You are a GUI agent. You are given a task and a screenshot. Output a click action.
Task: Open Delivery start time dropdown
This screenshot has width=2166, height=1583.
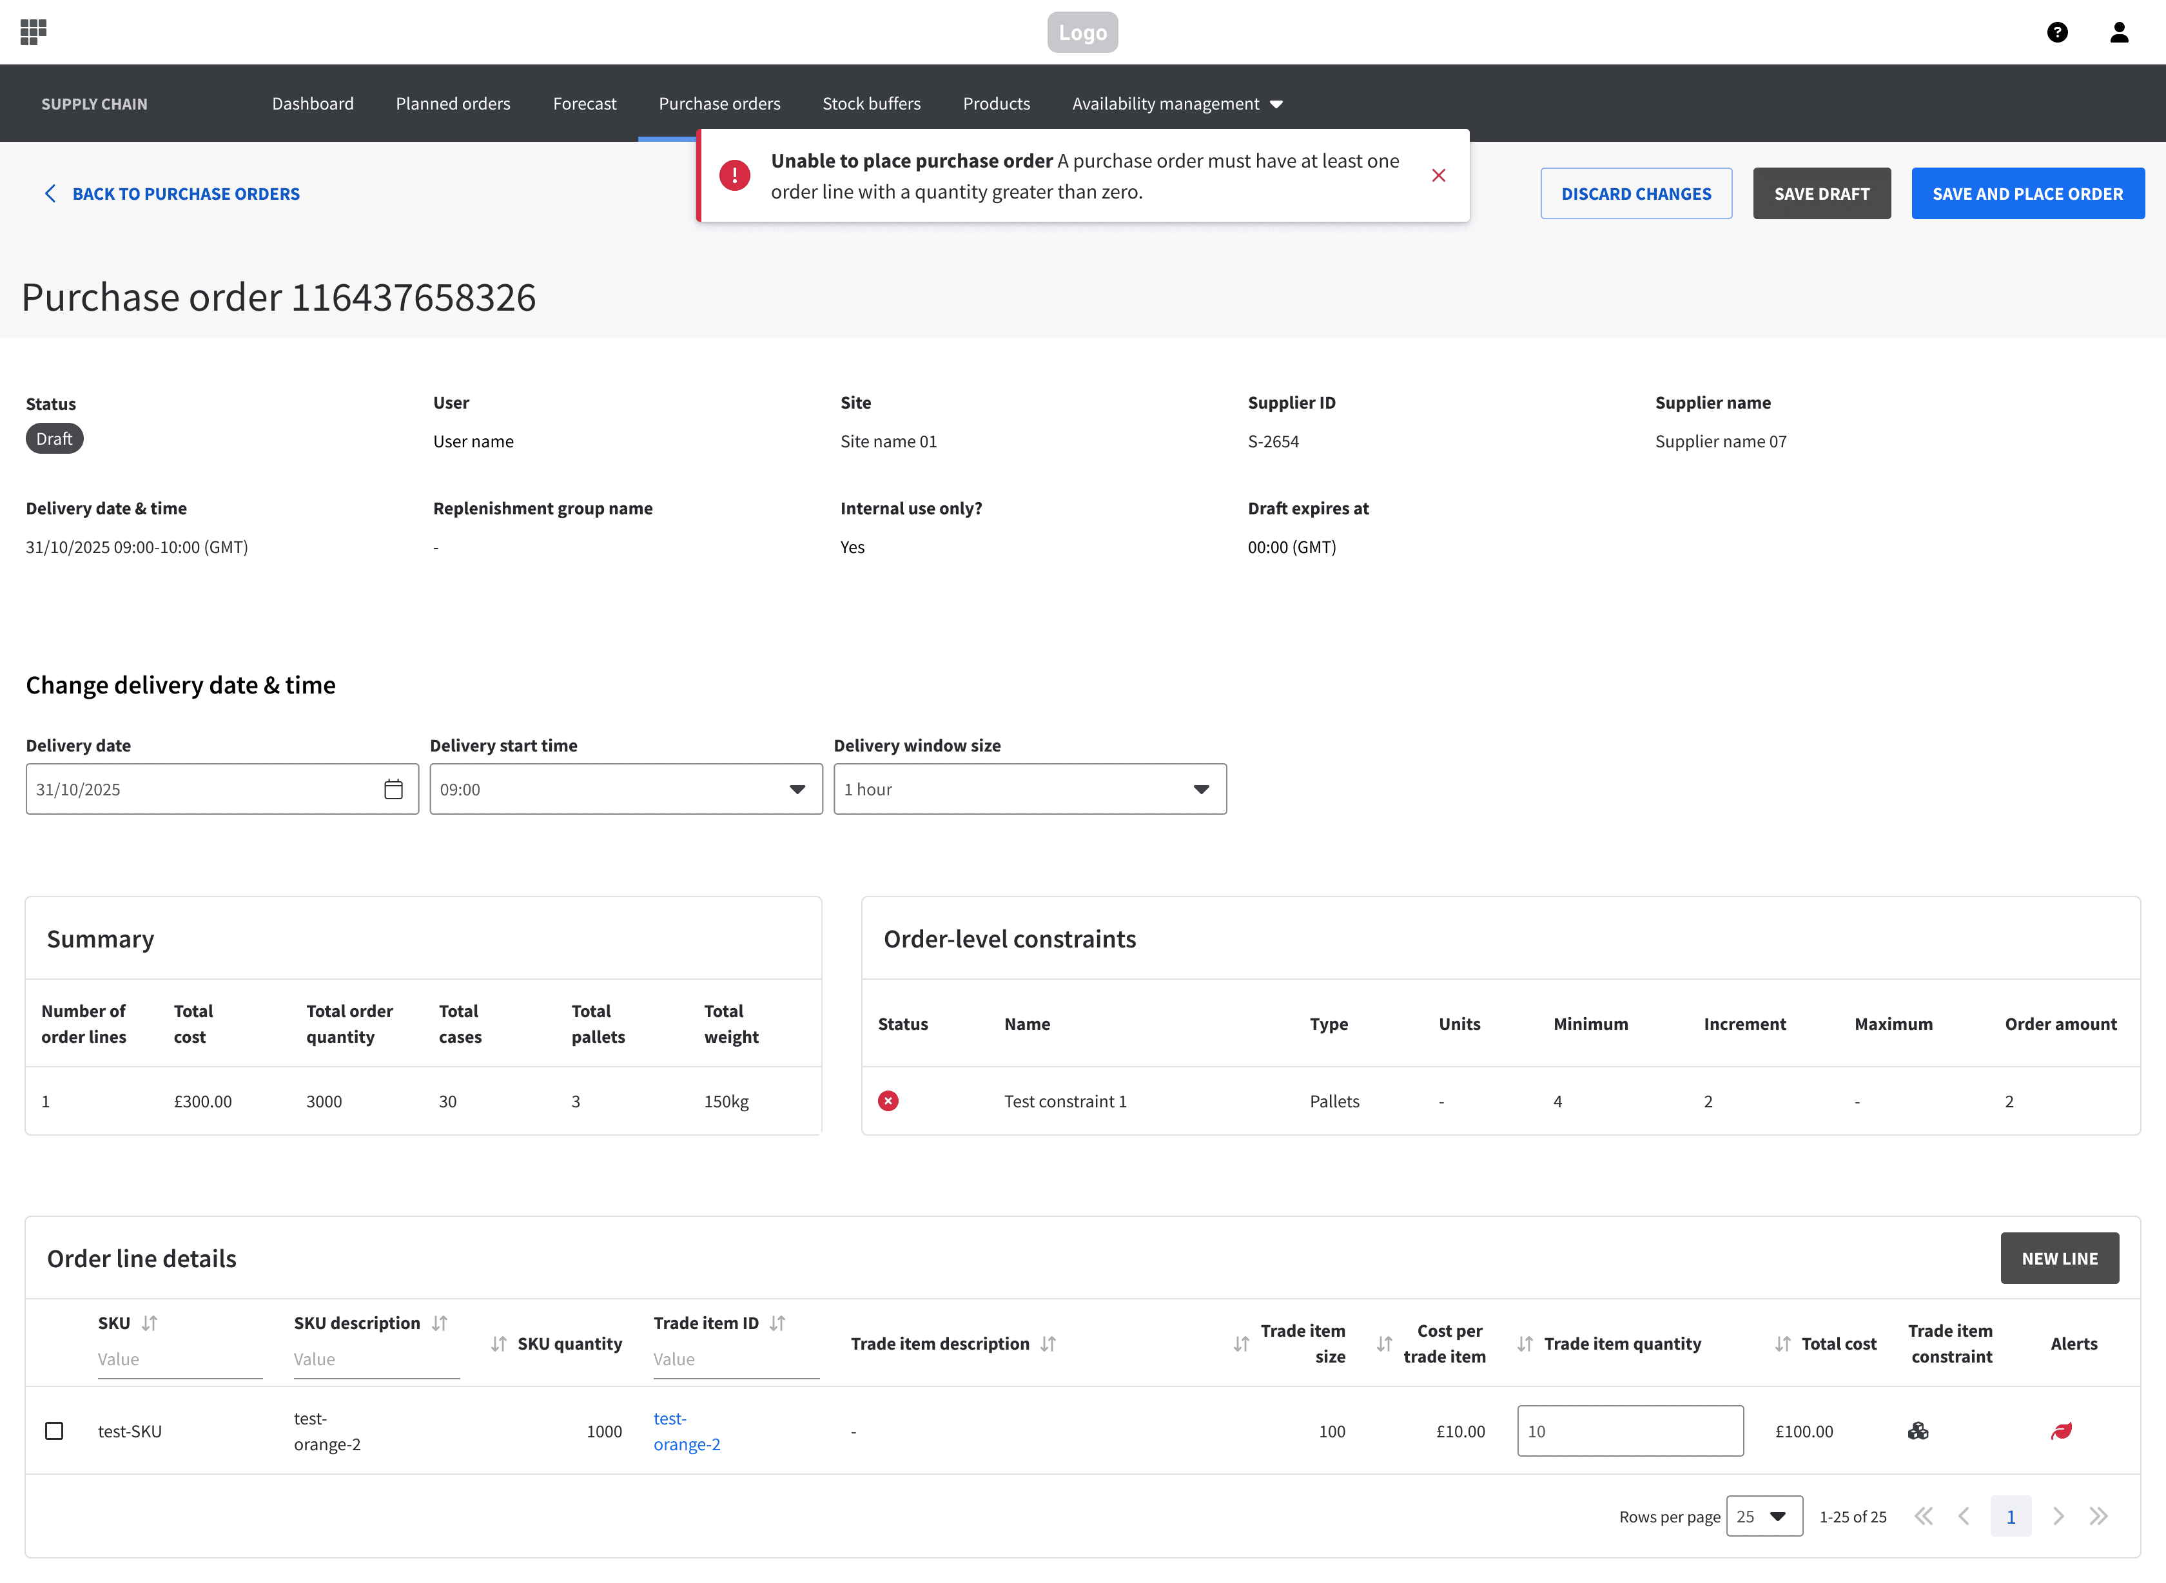click(626, 789)
